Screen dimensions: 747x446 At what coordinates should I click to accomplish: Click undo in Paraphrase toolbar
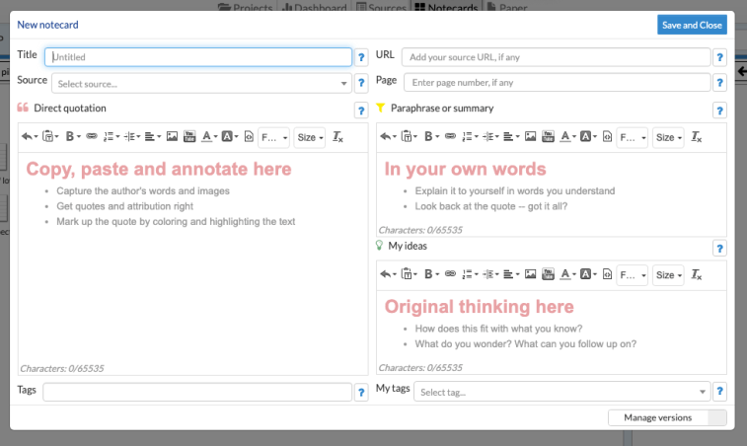coord(388,137)
